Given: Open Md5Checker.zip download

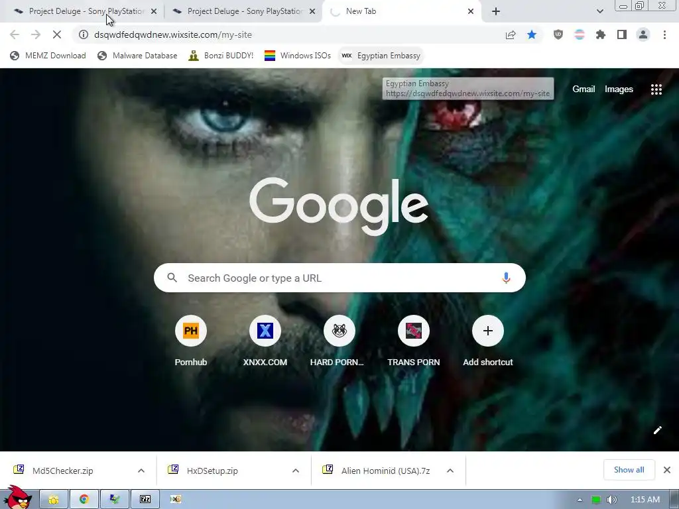Looking at the screenshot, I should (62, 471).
